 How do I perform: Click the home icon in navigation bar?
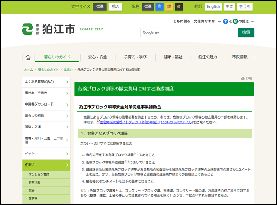click(x=28, y=58)
